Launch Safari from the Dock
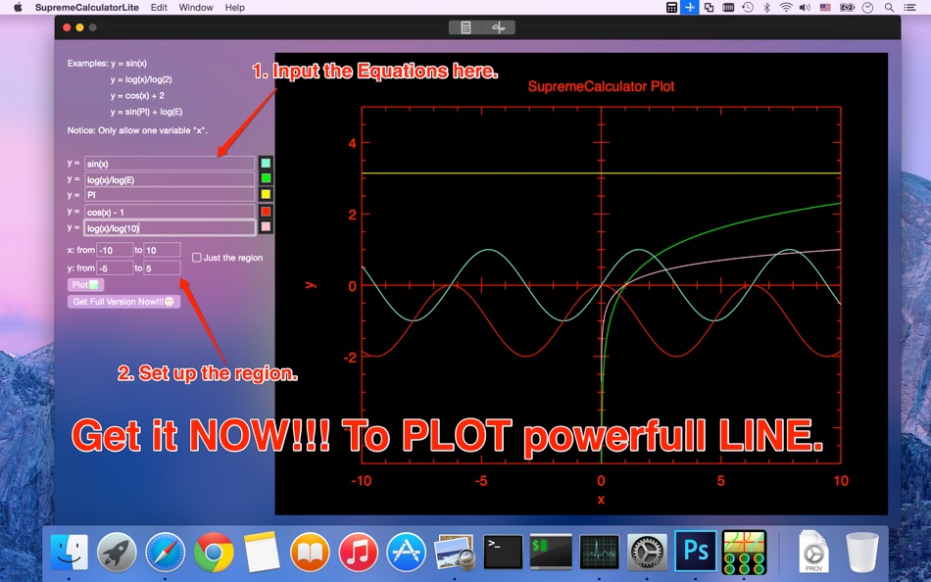This screenshot has height=582, width=931. tap(165, 553)
